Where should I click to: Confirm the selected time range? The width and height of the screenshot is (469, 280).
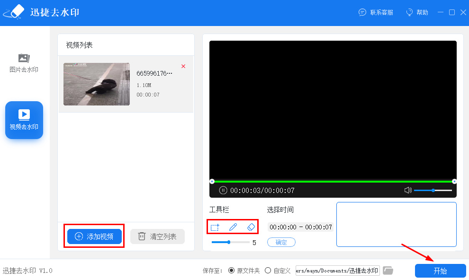pyautogui.click(x=281, y=242)
